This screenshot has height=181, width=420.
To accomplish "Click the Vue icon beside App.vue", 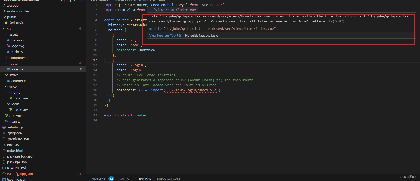I will click(x=7, y=116).
